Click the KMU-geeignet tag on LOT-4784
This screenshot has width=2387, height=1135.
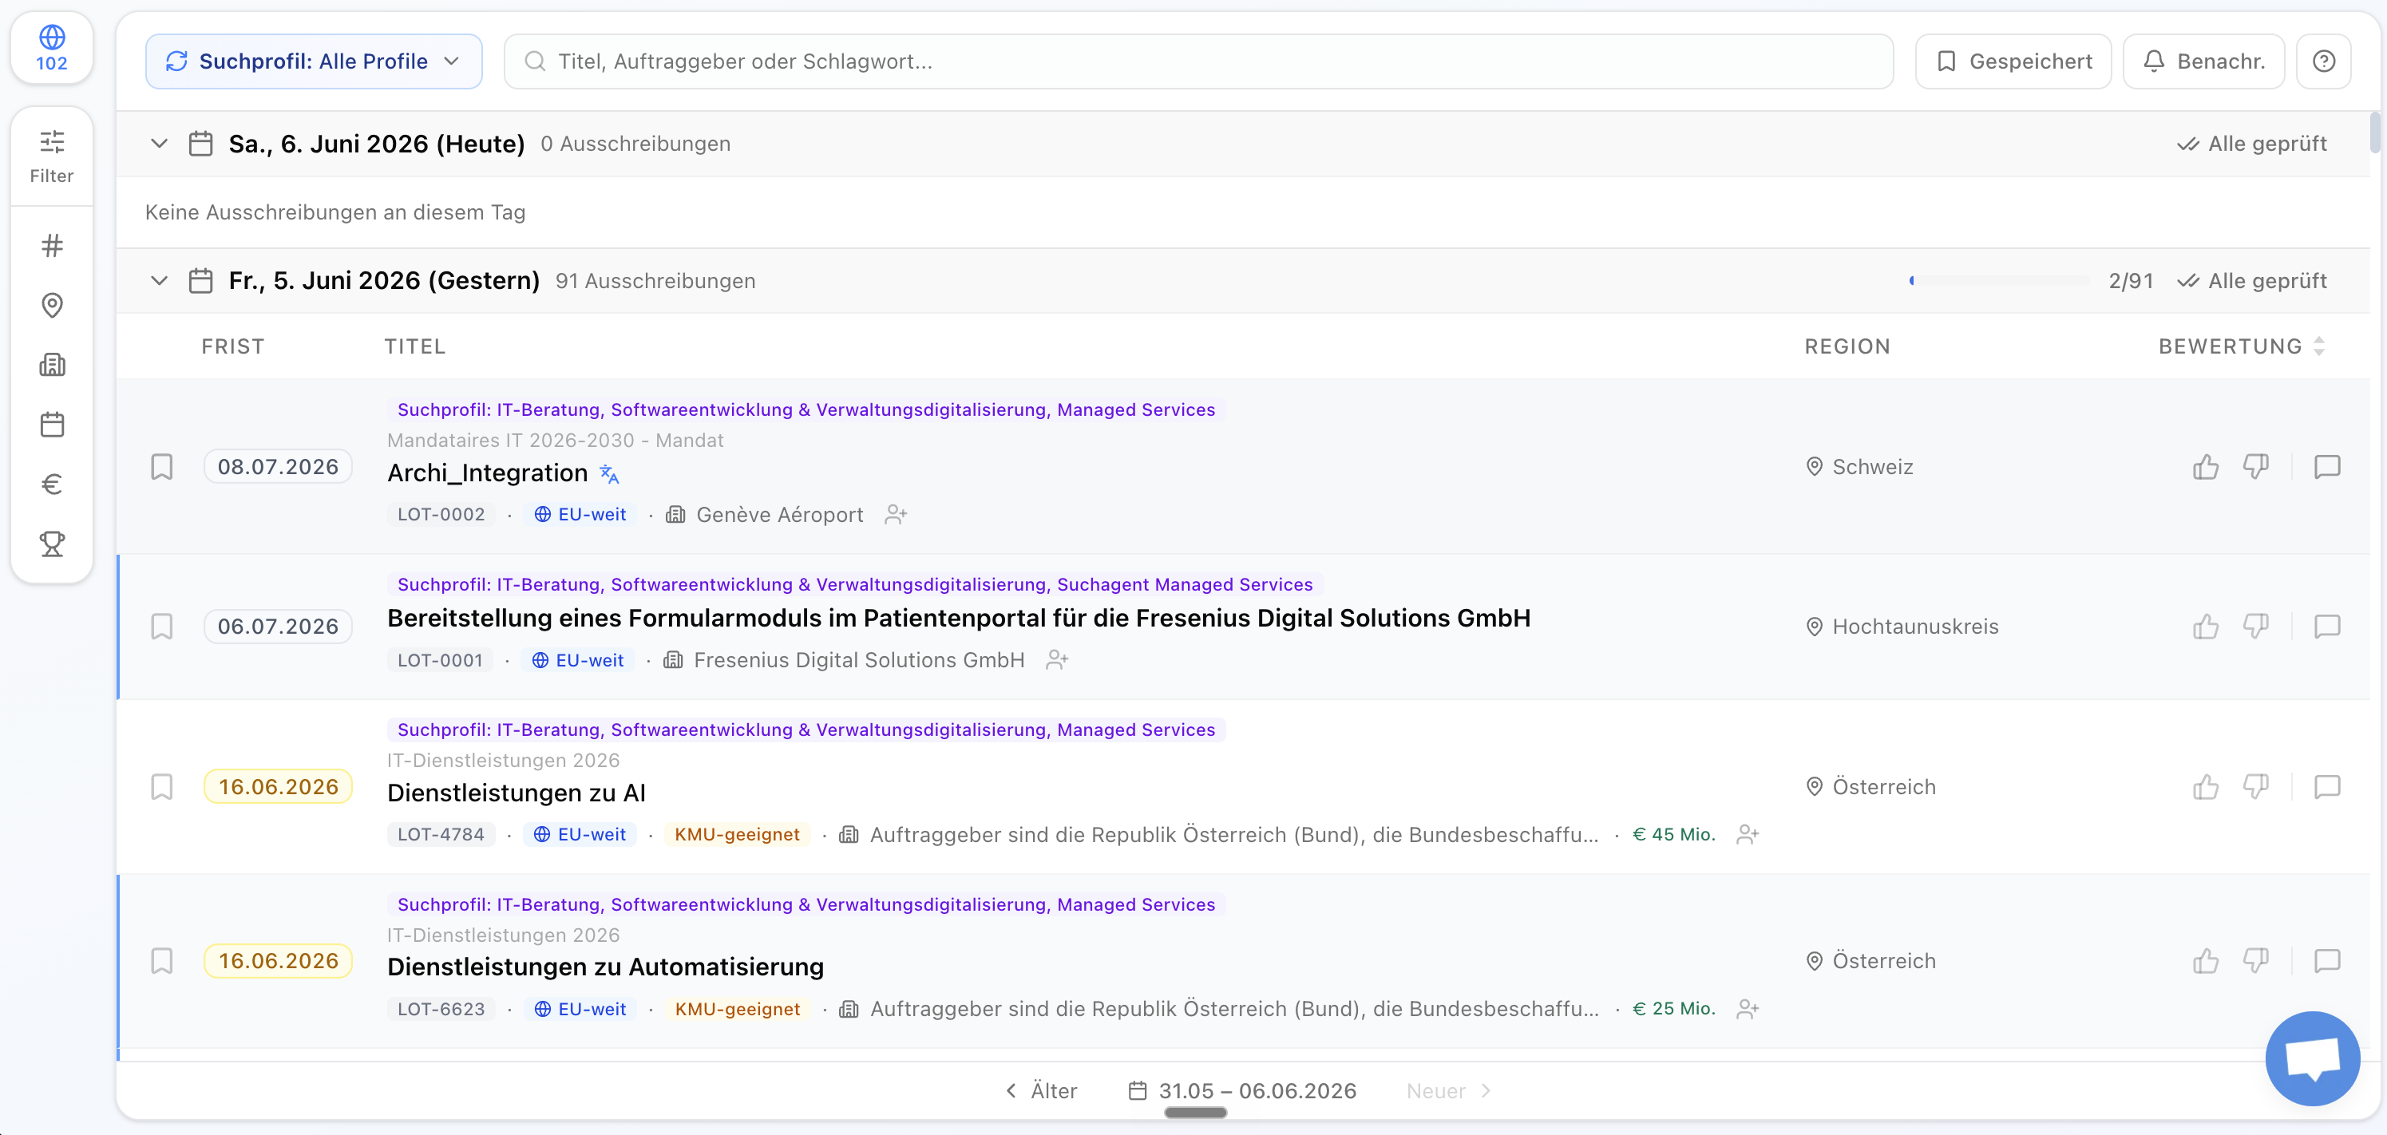737,834
